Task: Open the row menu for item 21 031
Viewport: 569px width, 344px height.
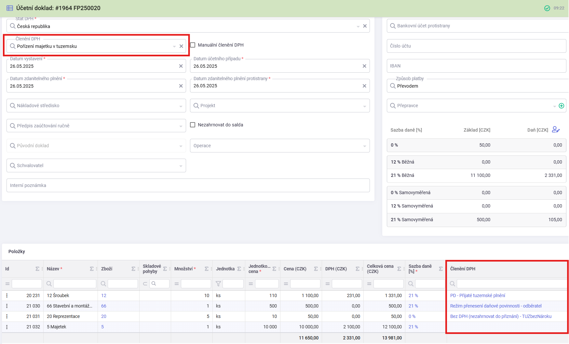Action: pyautogui.click(x=7, y=316)
